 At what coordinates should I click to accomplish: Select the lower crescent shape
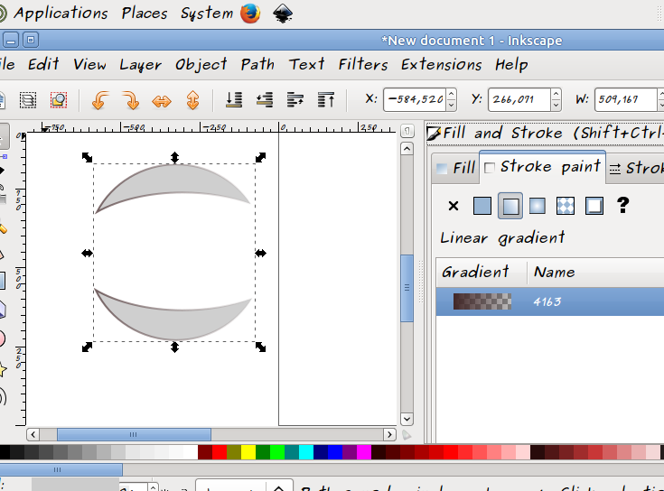tap(173, 325)
